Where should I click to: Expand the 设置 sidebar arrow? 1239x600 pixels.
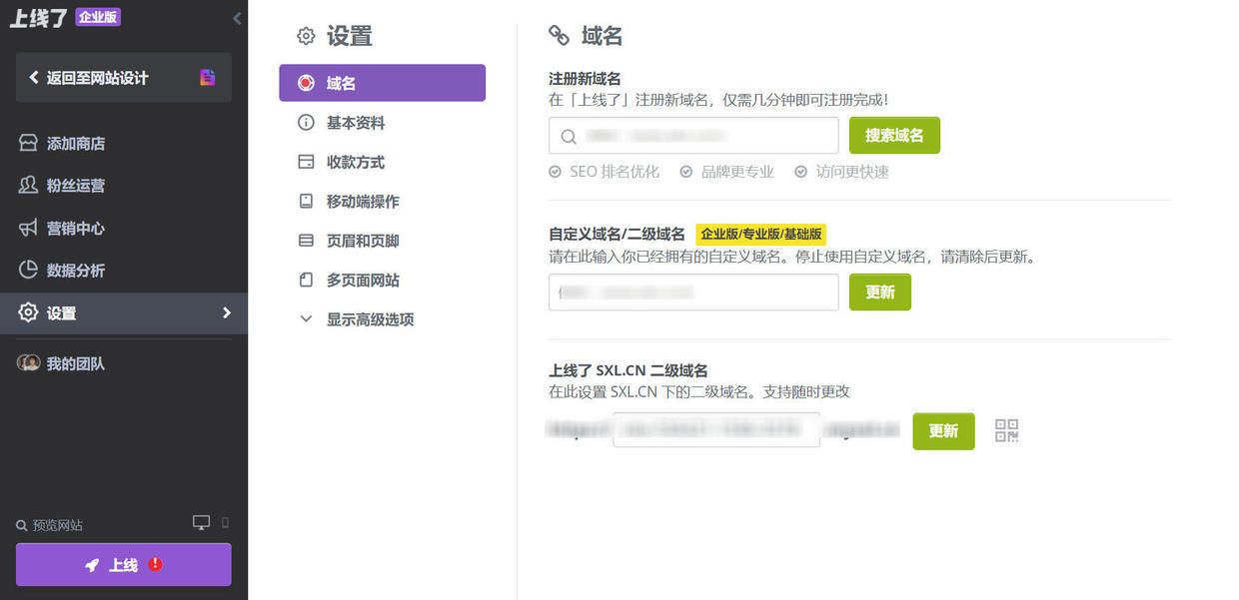pos(226,313)
